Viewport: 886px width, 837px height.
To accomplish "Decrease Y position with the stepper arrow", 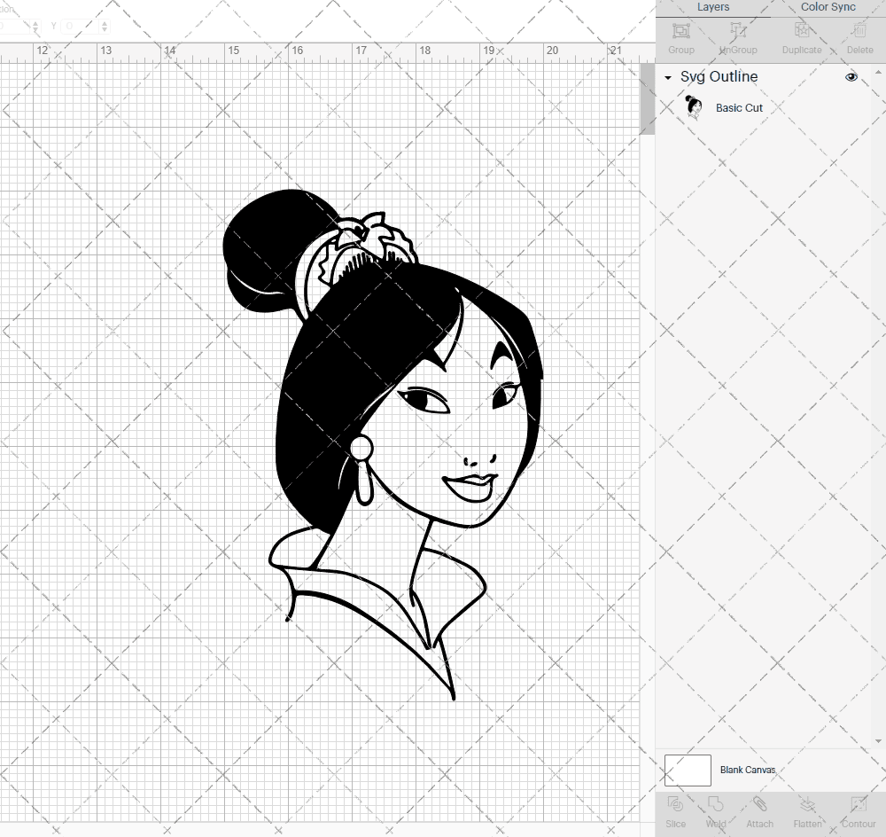I will tap(105, 29).
